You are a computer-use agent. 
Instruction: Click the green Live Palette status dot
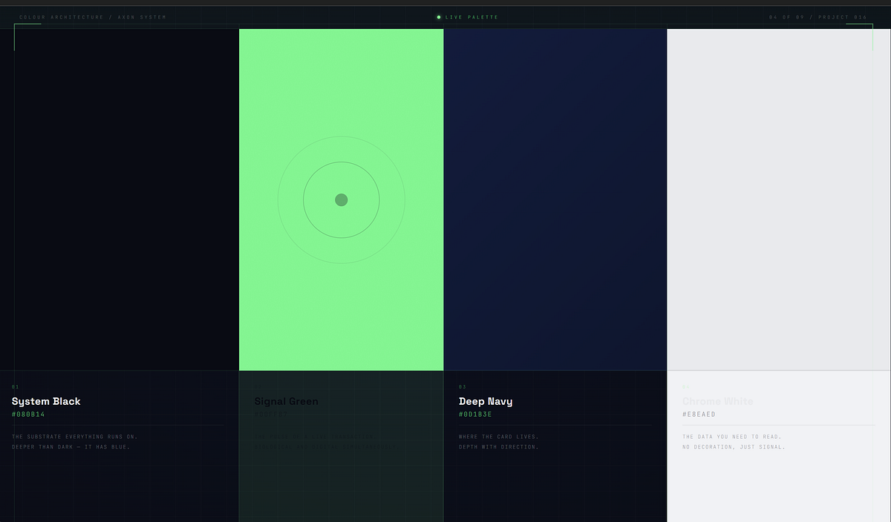[439, 17]
